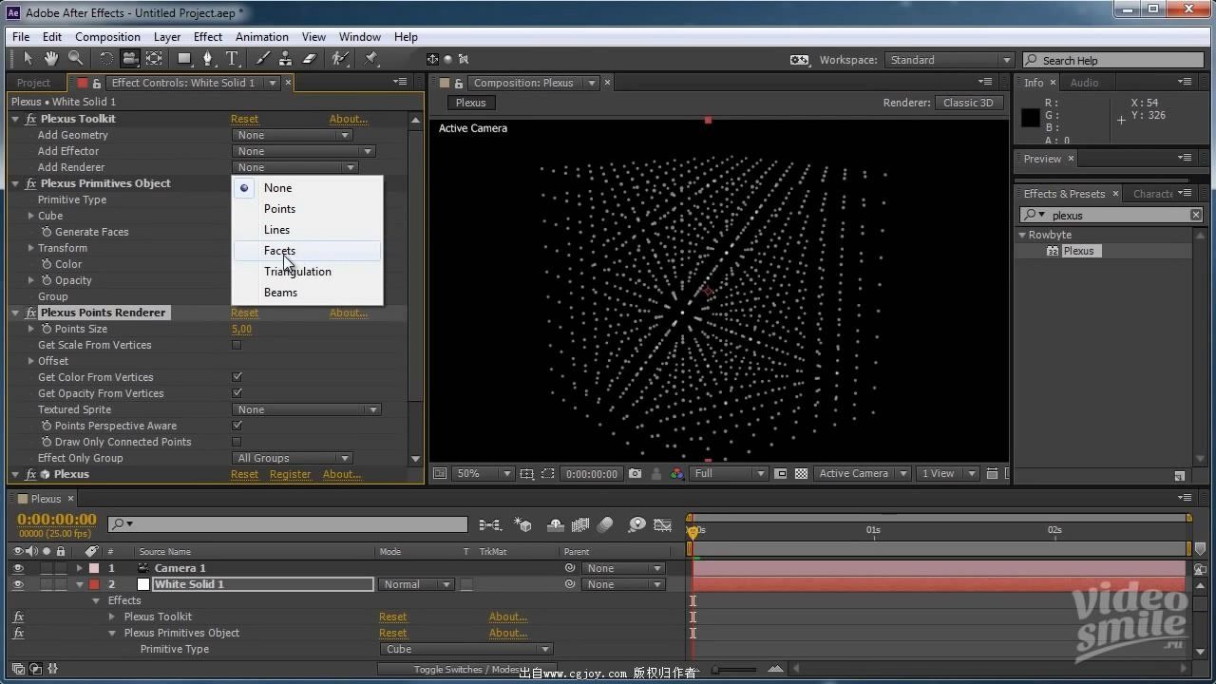Viewport: 1216px width, 684px height.
Task: Toggle transparency grid in viewer
Action: coord(801,473)
